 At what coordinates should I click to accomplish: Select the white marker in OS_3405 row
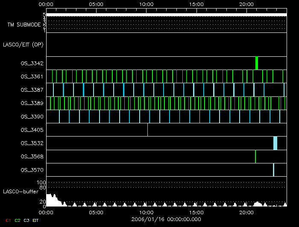click(x=147, y=129)
